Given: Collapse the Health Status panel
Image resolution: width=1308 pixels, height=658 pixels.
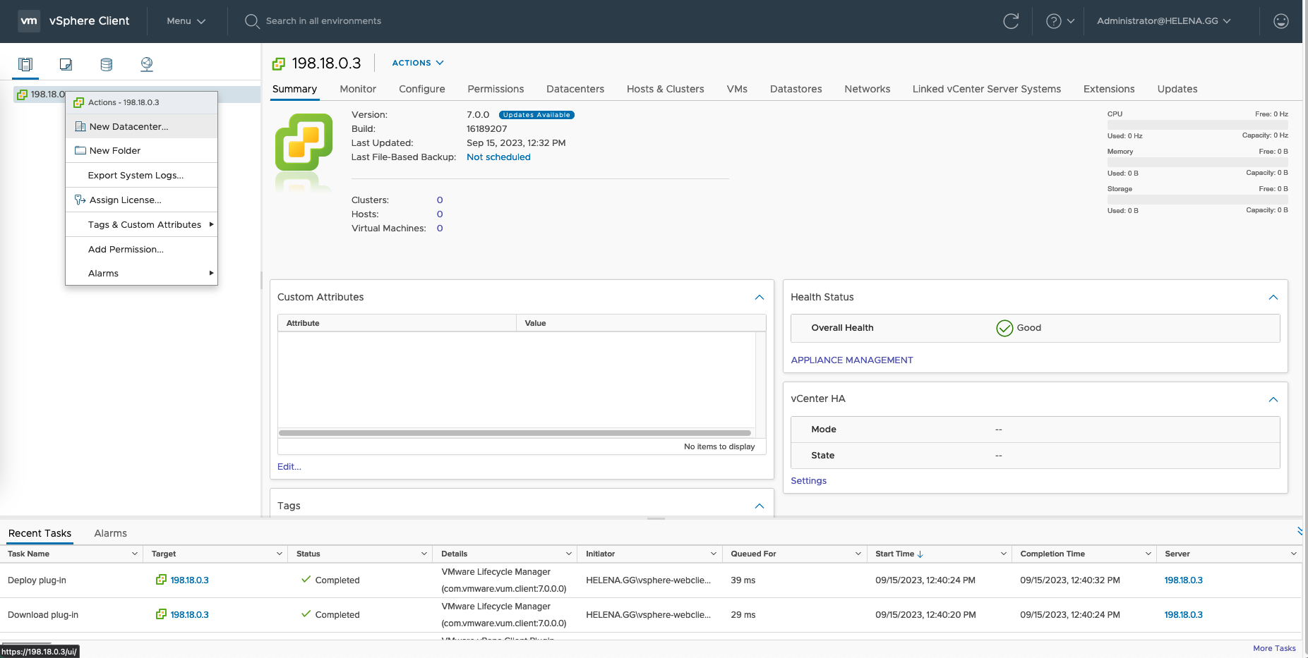Looking at the screenshot, I should tap(1273, 298).
